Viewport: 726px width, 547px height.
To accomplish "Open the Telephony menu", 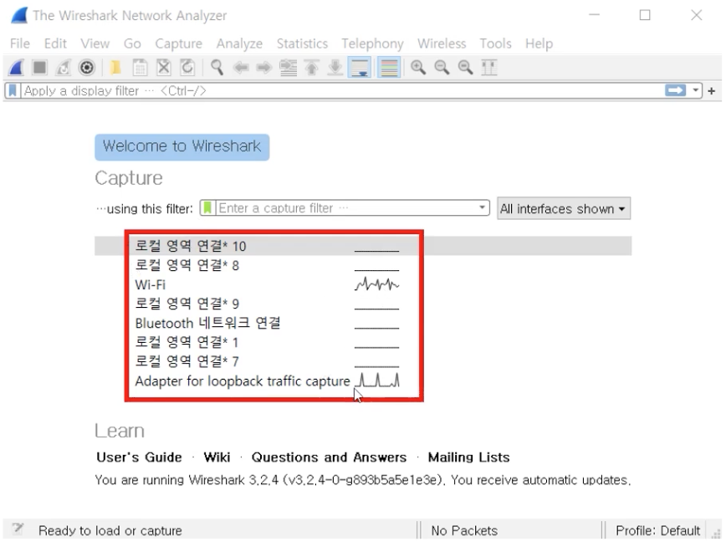I will point(373,43).
